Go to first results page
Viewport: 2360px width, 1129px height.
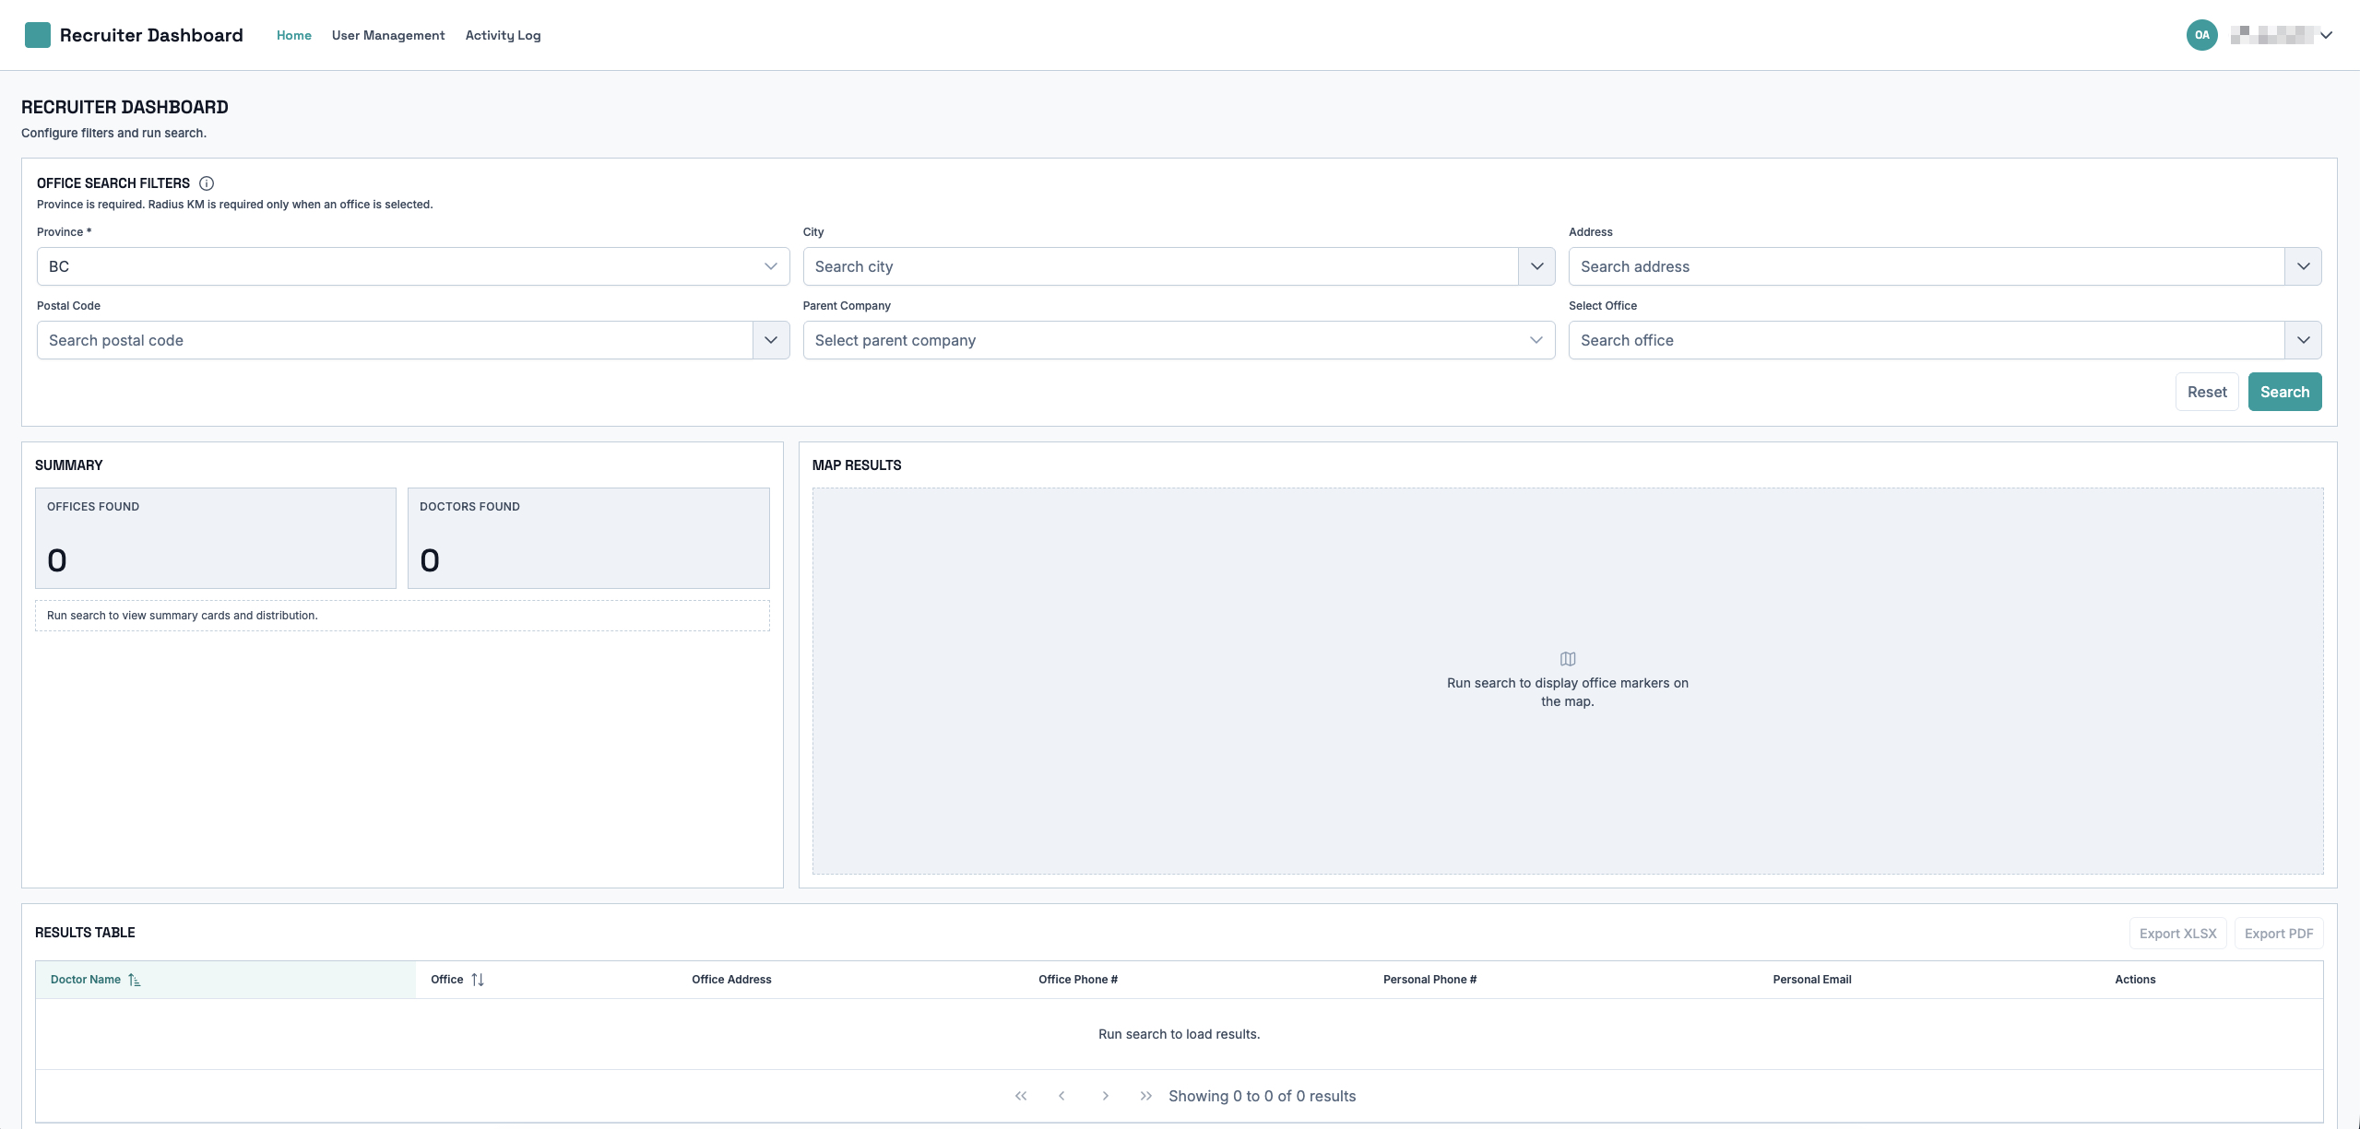point(1021,1096)
